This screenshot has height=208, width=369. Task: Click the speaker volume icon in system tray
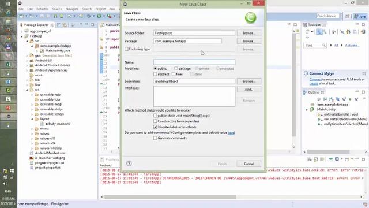[5, 184]
